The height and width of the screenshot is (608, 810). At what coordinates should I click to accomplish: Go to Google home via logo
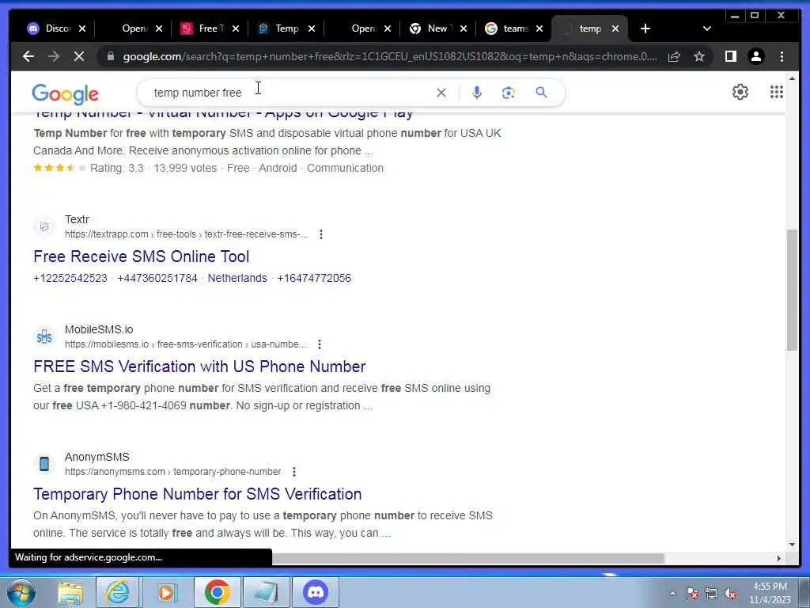(65, 94)
